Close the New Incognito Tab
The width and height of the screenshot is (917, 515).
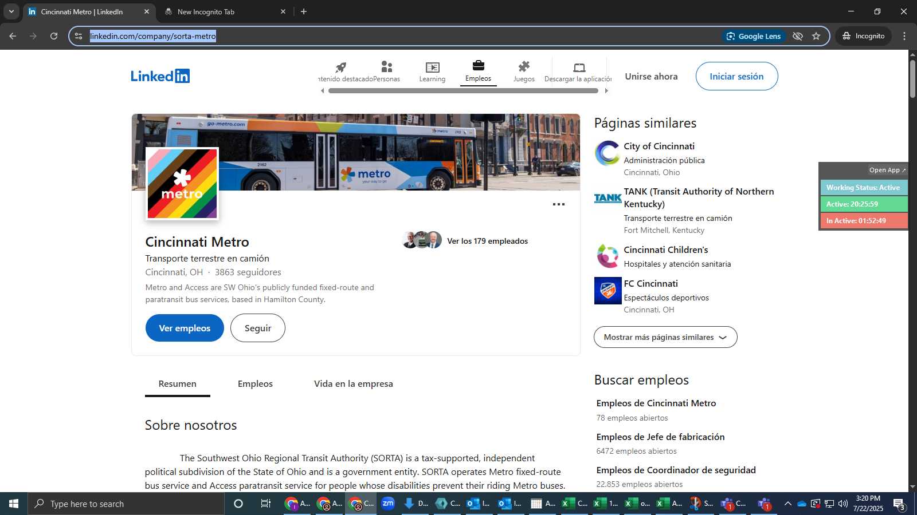coord(283,11)
